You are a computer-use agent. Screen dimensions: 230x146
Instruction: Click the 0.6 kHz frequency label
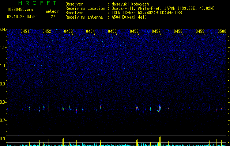pyautogui.click(x=3, y=139)
